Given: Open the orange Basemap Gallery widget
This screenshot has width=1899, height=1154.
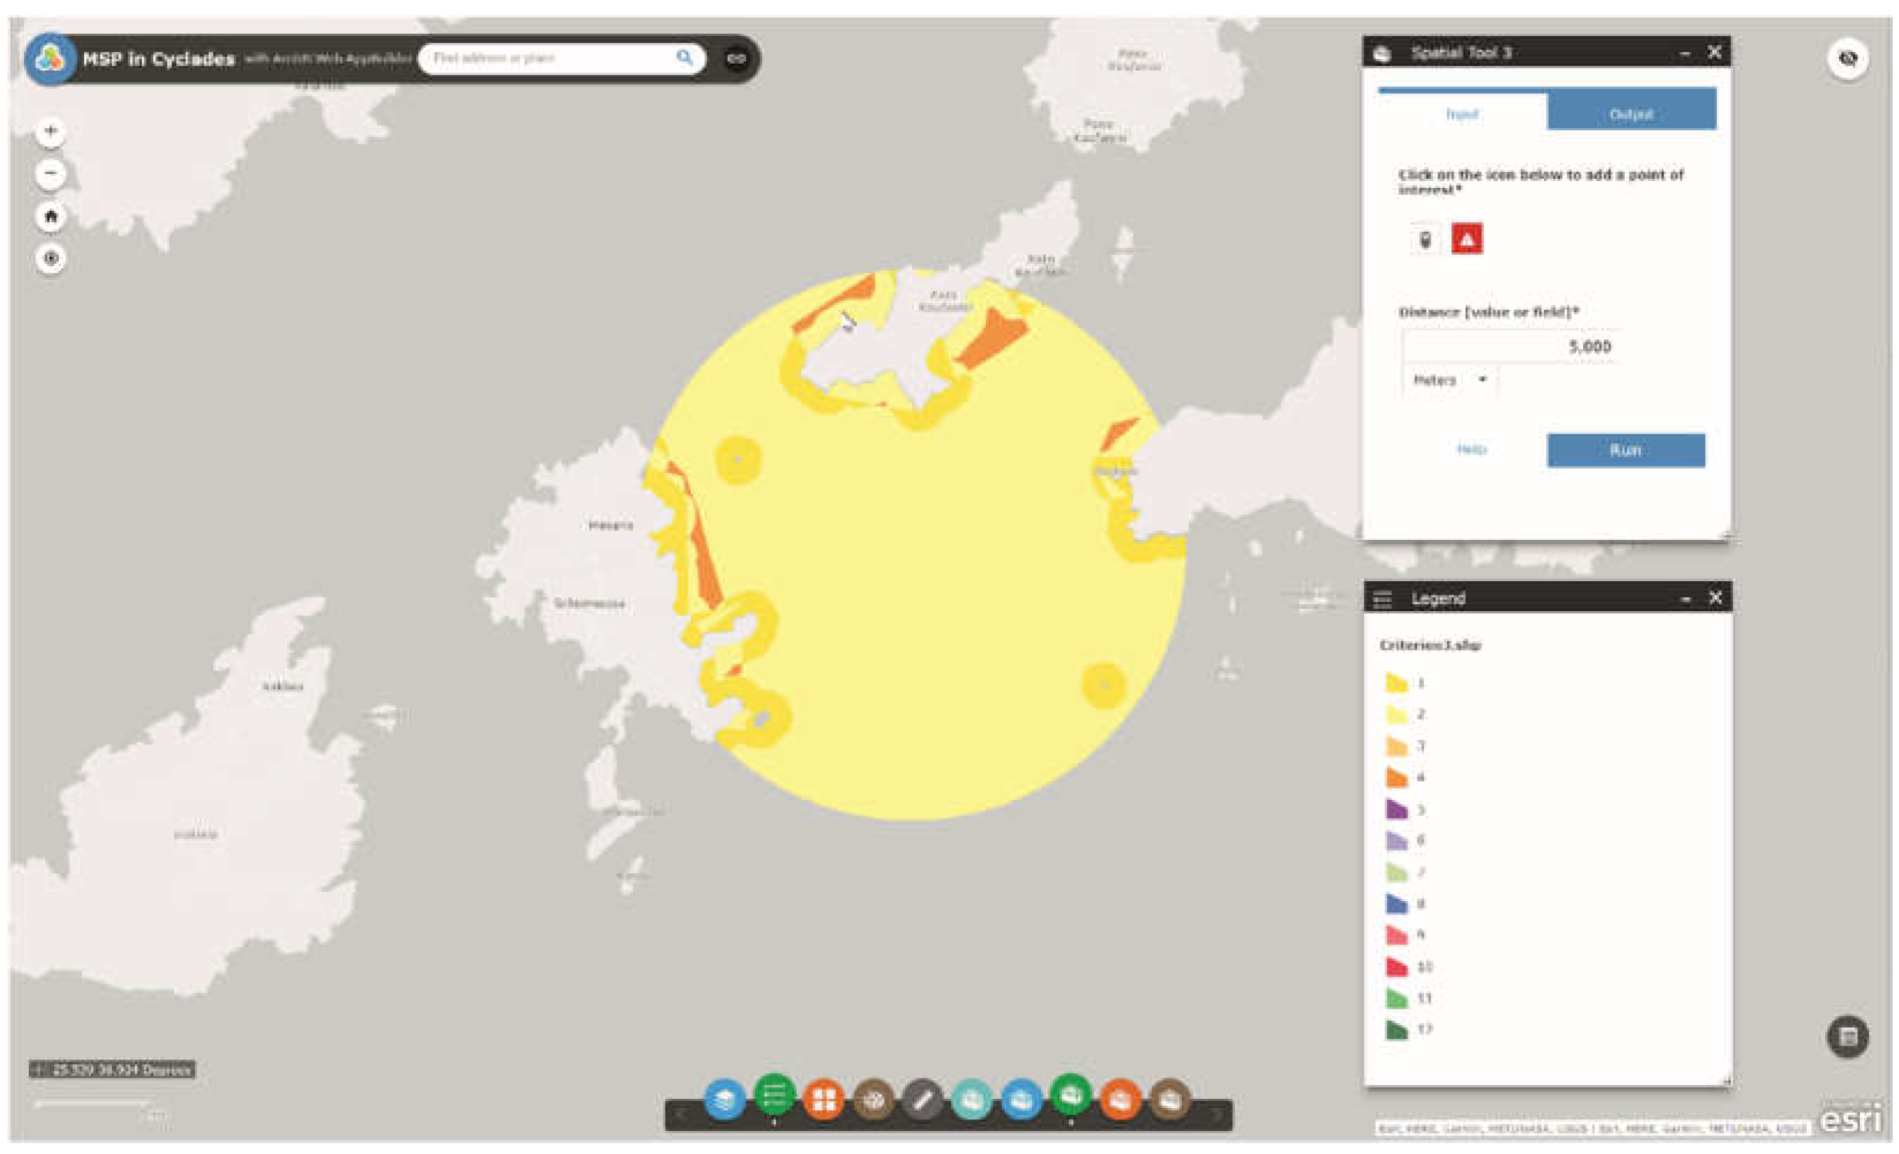Looking at the screenshot, I should click(x=824, y=1099).
